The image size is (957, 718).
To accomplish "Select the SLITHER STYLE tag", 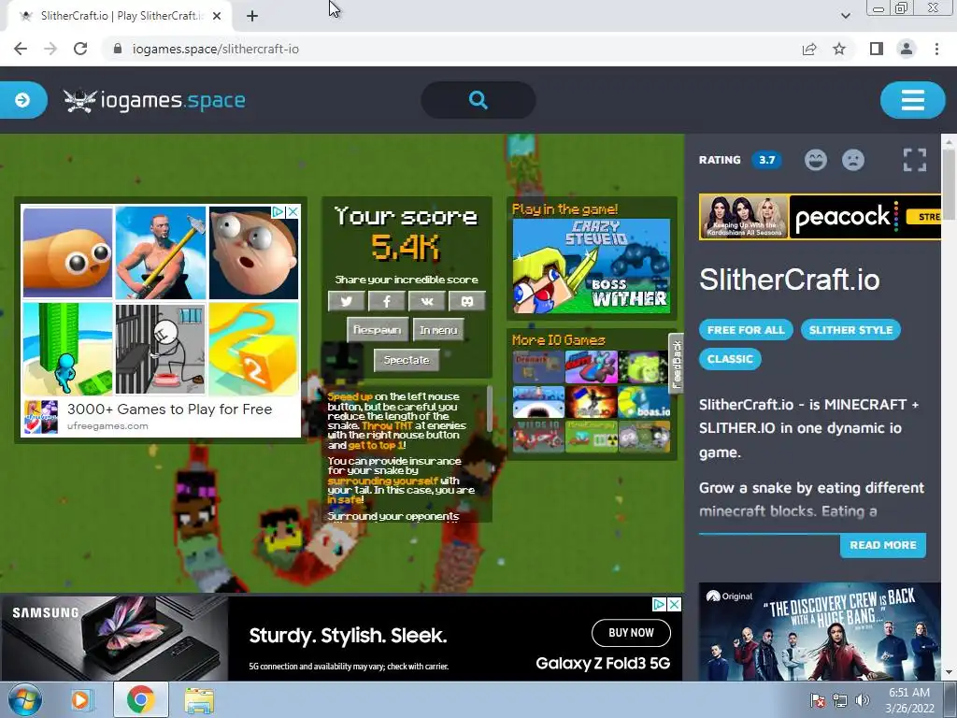I will 850,330.
